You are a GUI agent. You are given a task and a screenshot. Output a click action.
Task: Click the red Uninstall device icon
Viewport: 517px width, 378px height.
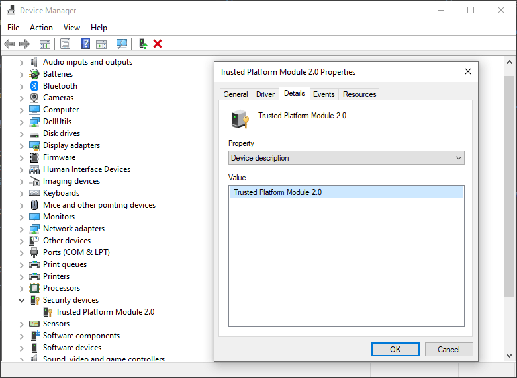158,44
